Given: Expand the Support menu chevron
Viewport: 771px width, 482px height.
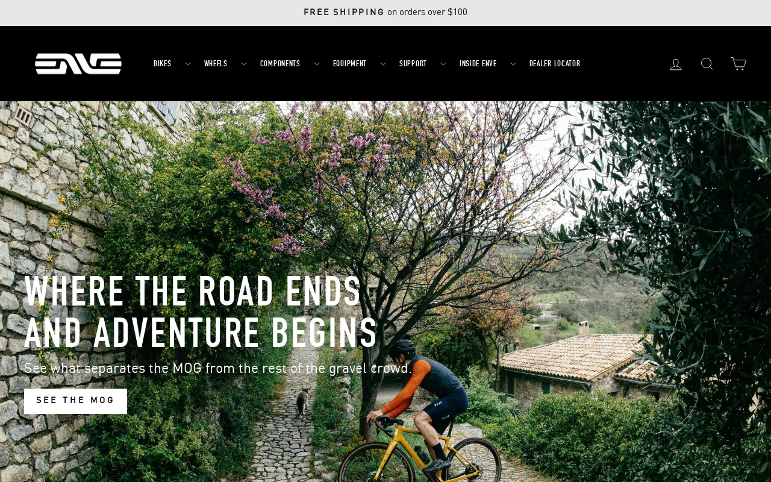Looking at the screenshot, I should pos(443,64).
